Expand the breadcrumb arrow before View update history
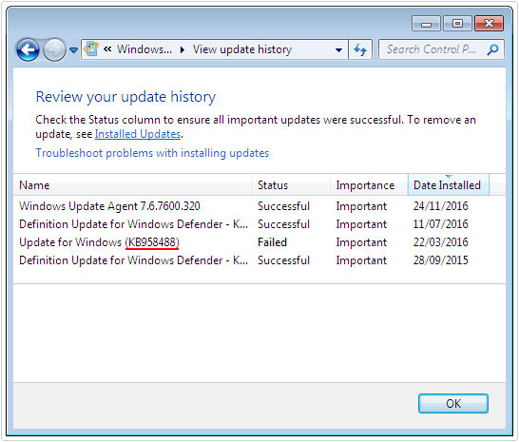The width and height of the screenshot is (519, 442). (x=183, y=50)
